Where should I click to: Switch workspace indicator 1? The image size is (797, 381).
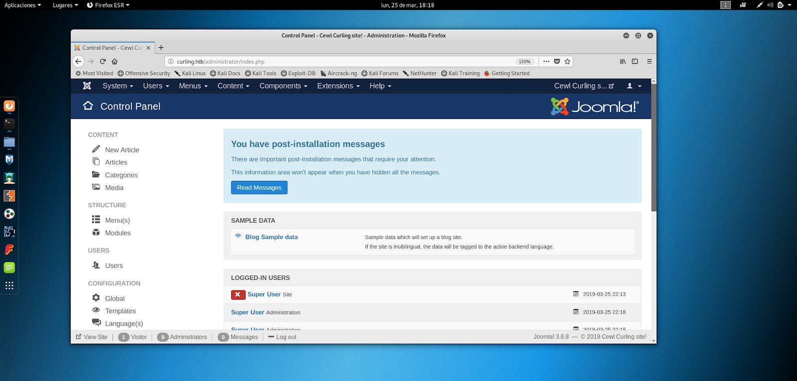coord(726,5)
